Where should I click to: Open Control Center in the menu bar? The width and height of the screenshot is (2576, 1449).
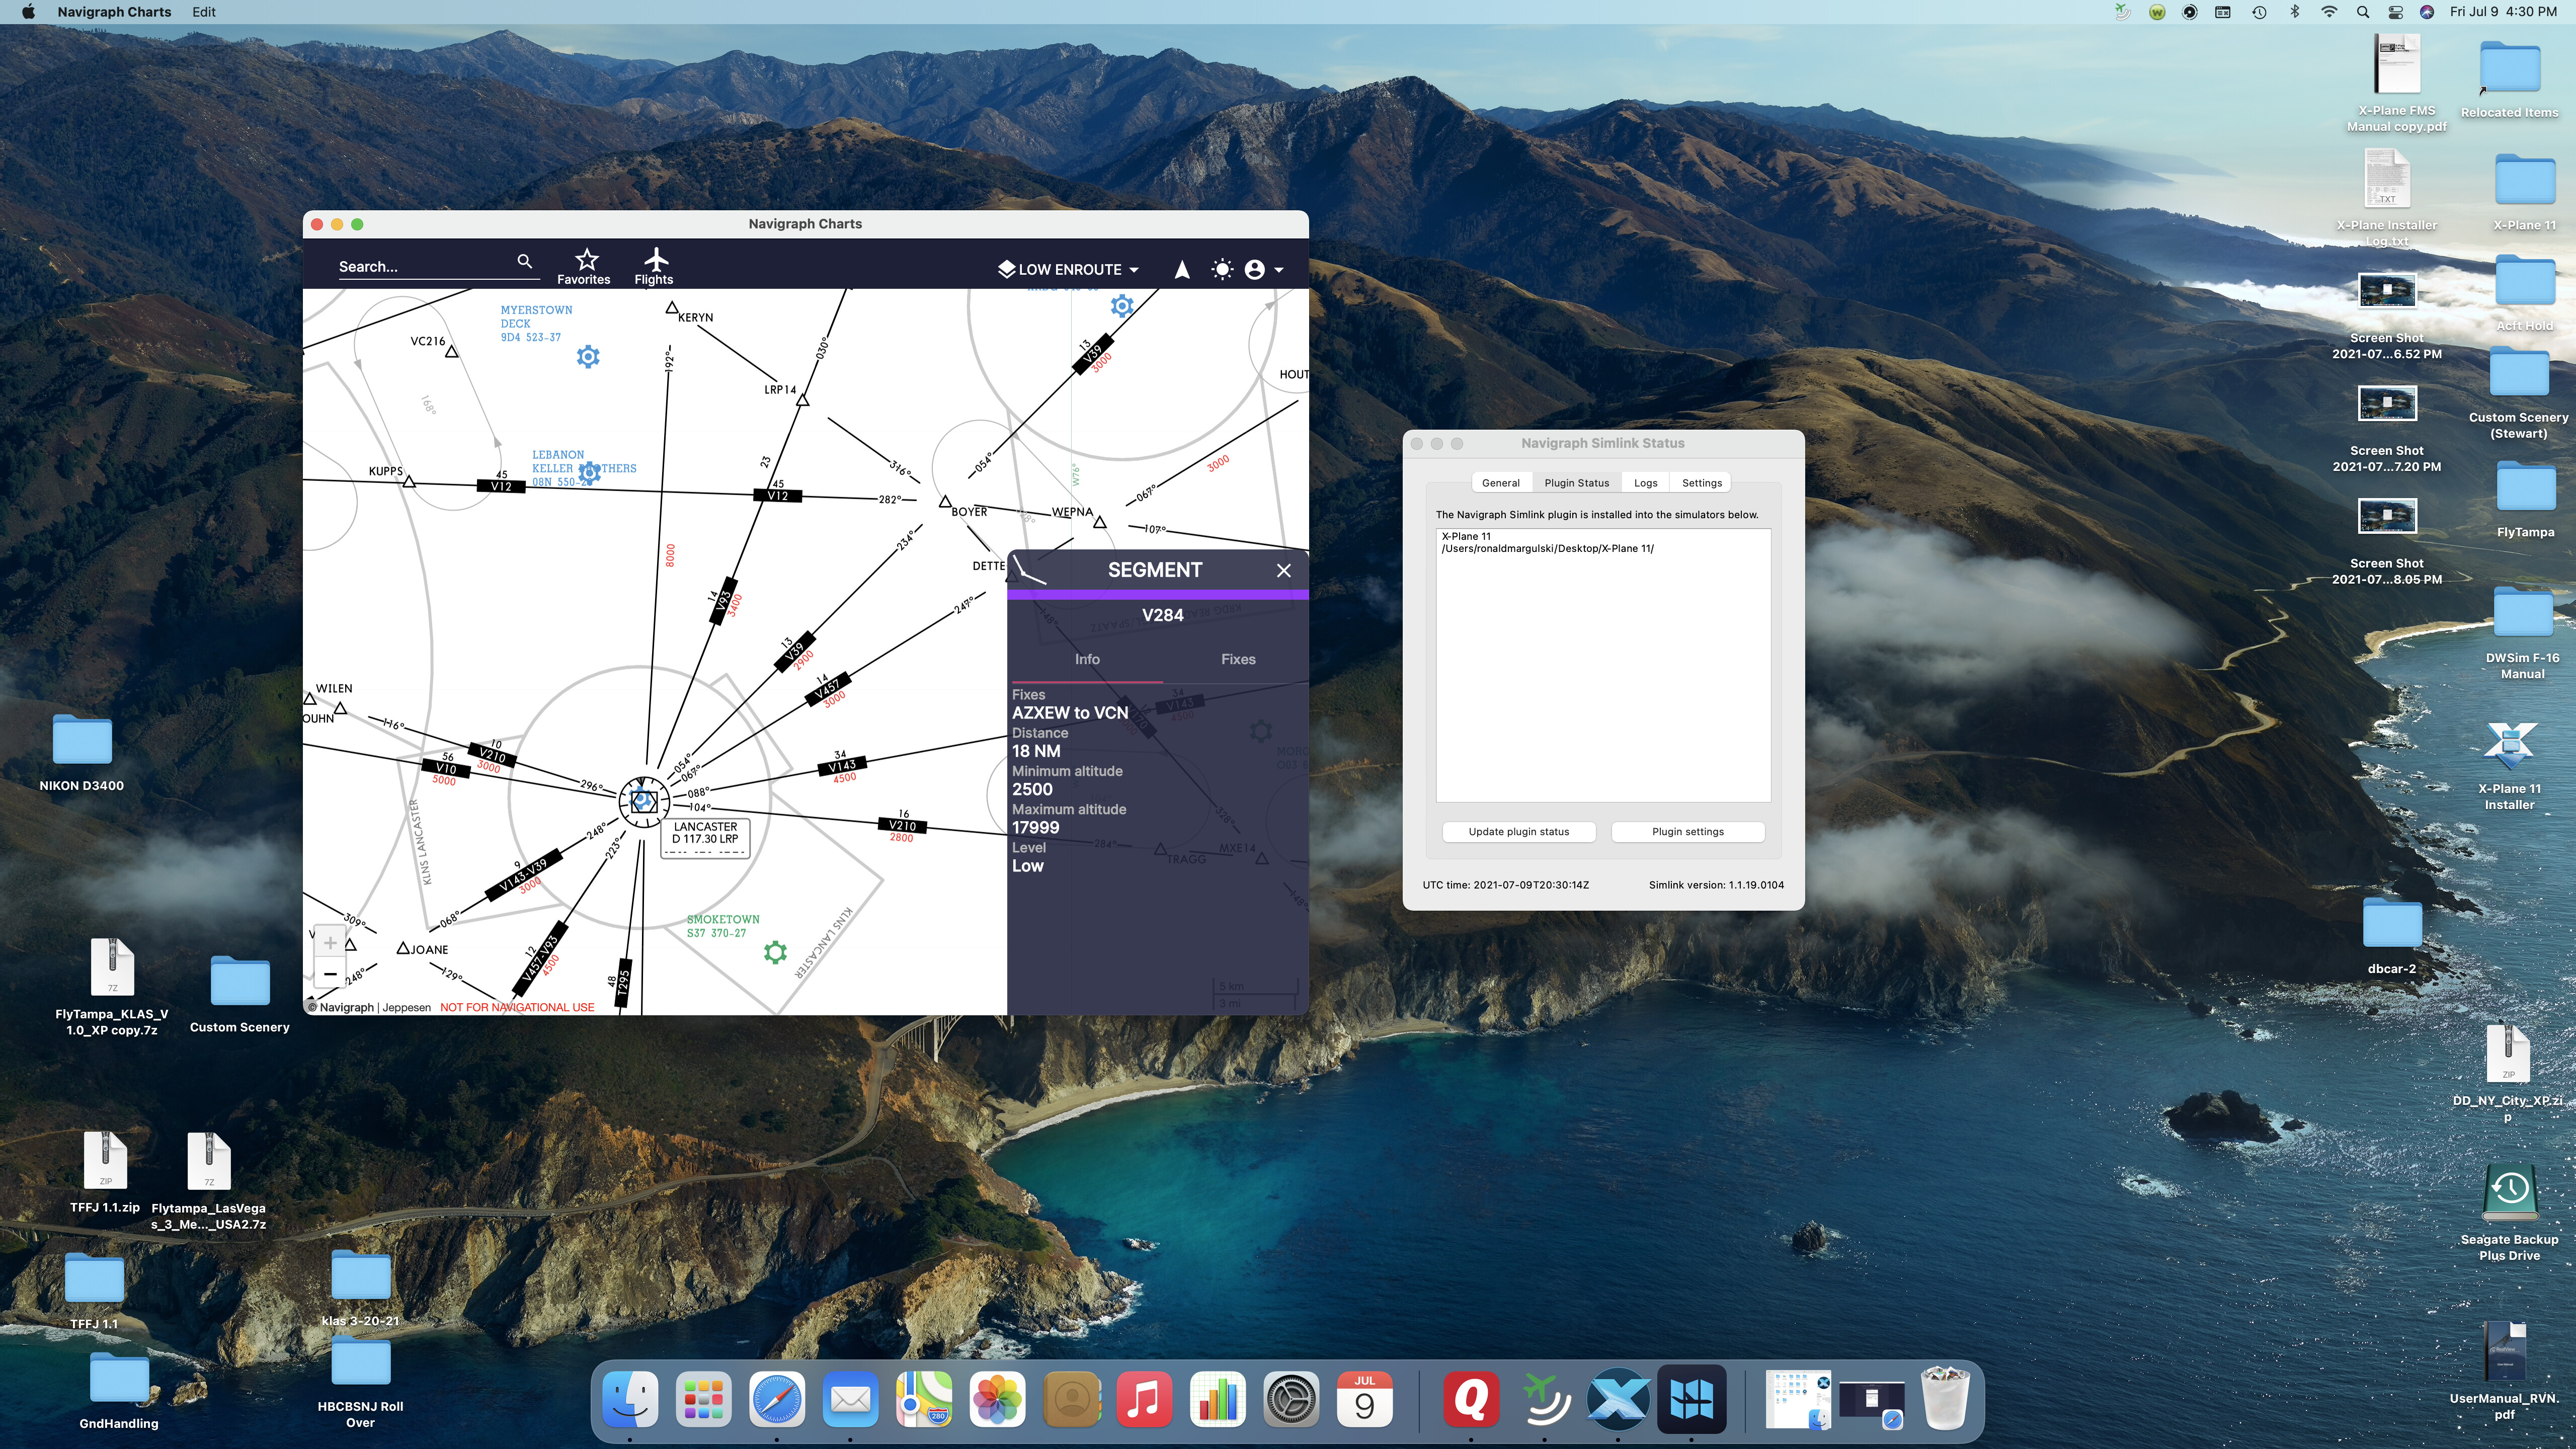pos(2396,12)
